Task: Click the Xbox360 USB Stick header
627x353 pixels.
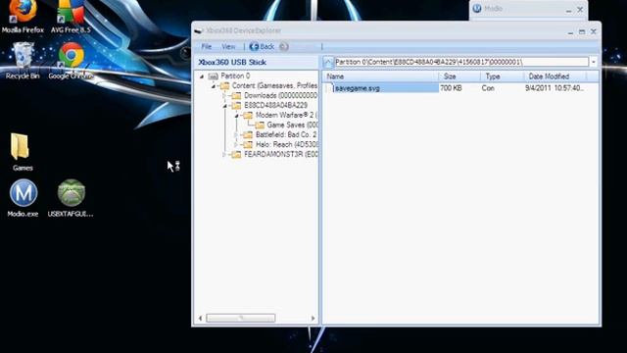Action: tap(232, 63)
